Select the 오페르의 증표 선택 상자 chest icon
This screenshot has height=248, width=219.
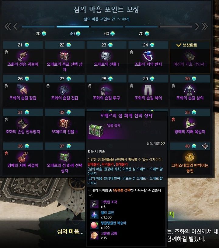click(x=64, y=56)
